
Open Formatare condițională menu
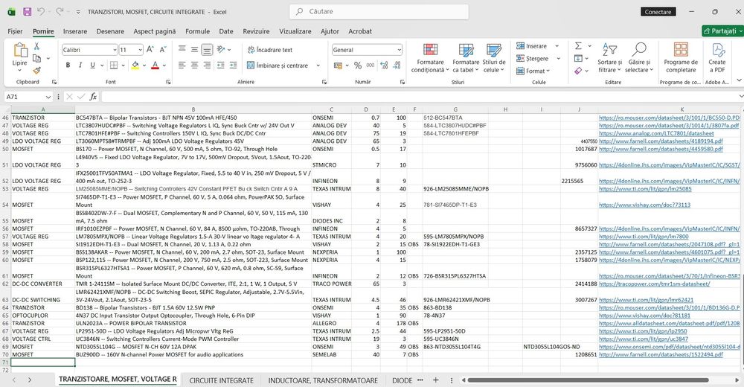click(x=430, y=58)
